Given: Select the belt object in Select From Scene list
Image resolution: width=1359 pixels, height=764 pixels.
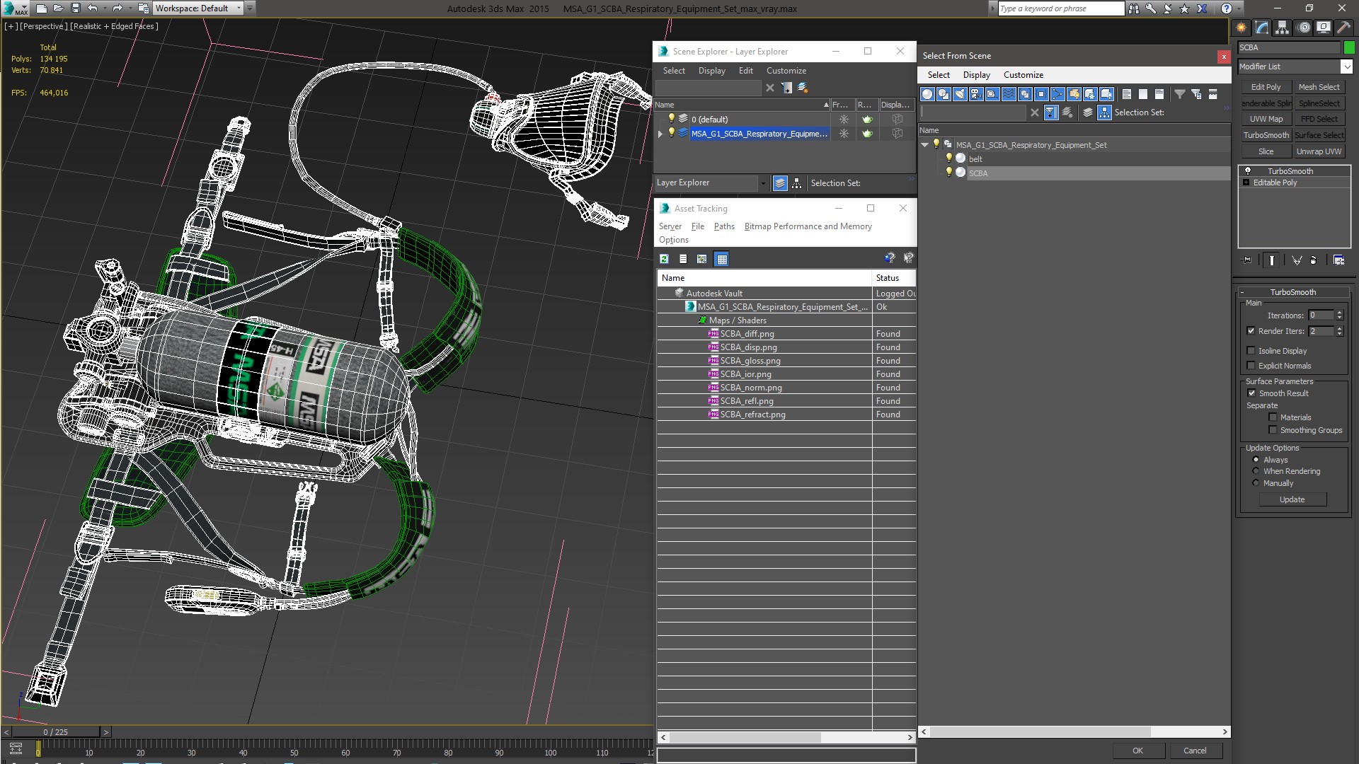Looking at the screenshot, I should (x=975, y=159).
